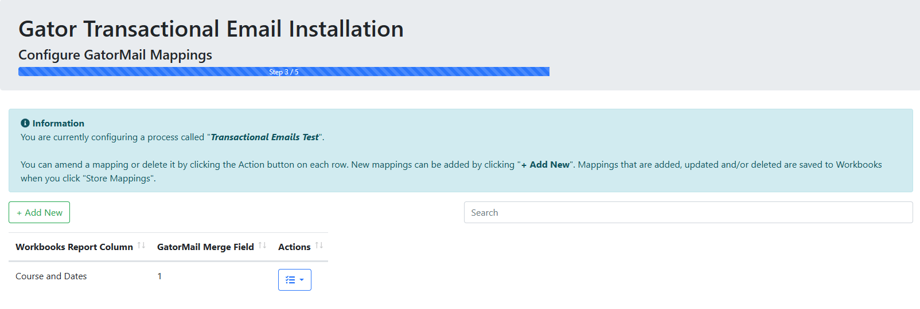Sort by Workbooks Report Column header
Image resolution: width=920 pixels, height=309 pixels.
pos(80,247)
